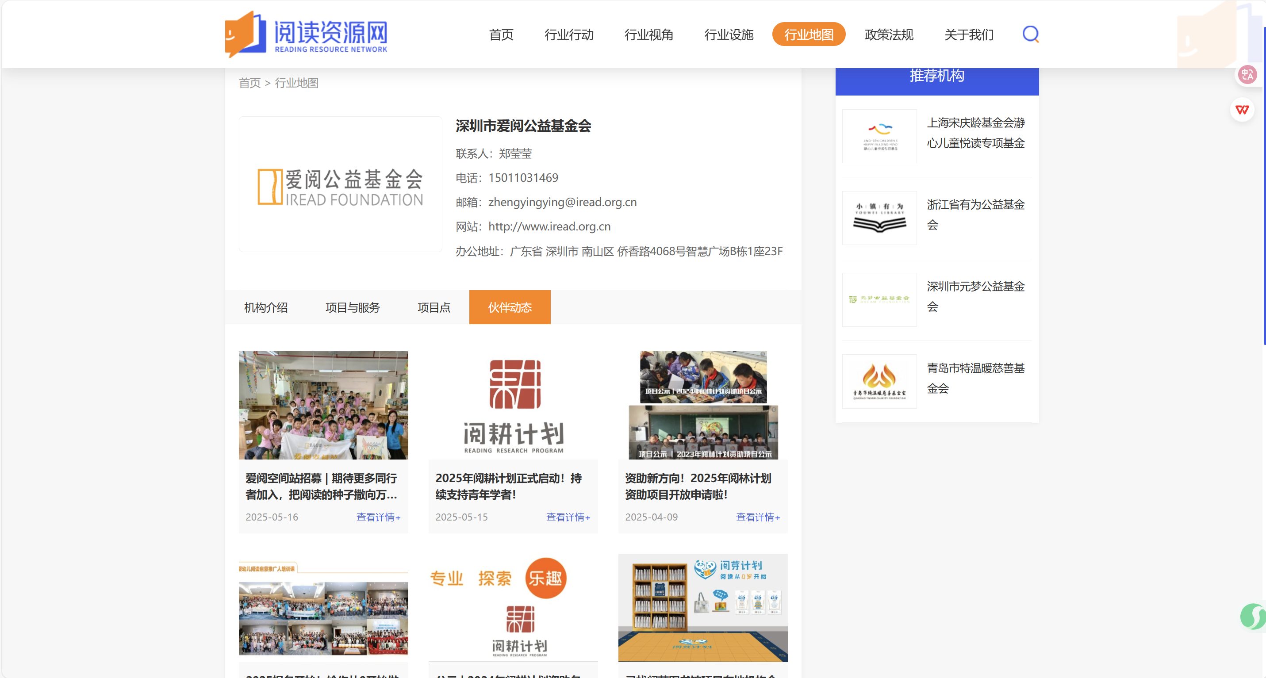Open the 资助新方向 2025年阅林计划 title
Image resolution: width=1266 pixels, height=678 pixels.
pyautogui.click(x=698, y=486)
